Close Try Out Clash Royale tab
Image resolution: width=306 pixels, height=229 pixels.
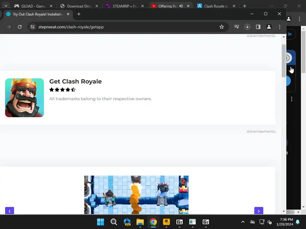[68, 14]
